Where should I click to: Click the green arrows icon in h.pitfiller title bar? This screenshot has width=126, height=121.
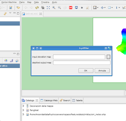pyautogui.click(x=109, y=48)
